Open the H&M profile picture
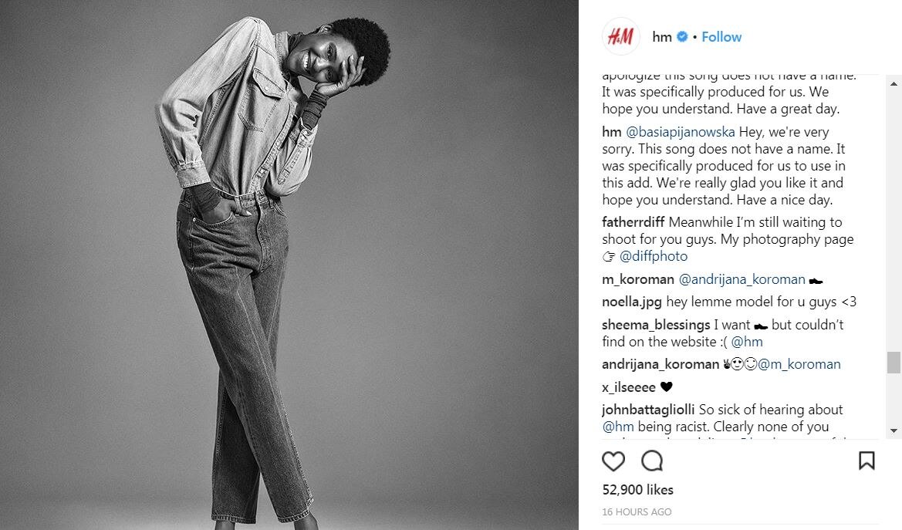 [x=621, y=36]
